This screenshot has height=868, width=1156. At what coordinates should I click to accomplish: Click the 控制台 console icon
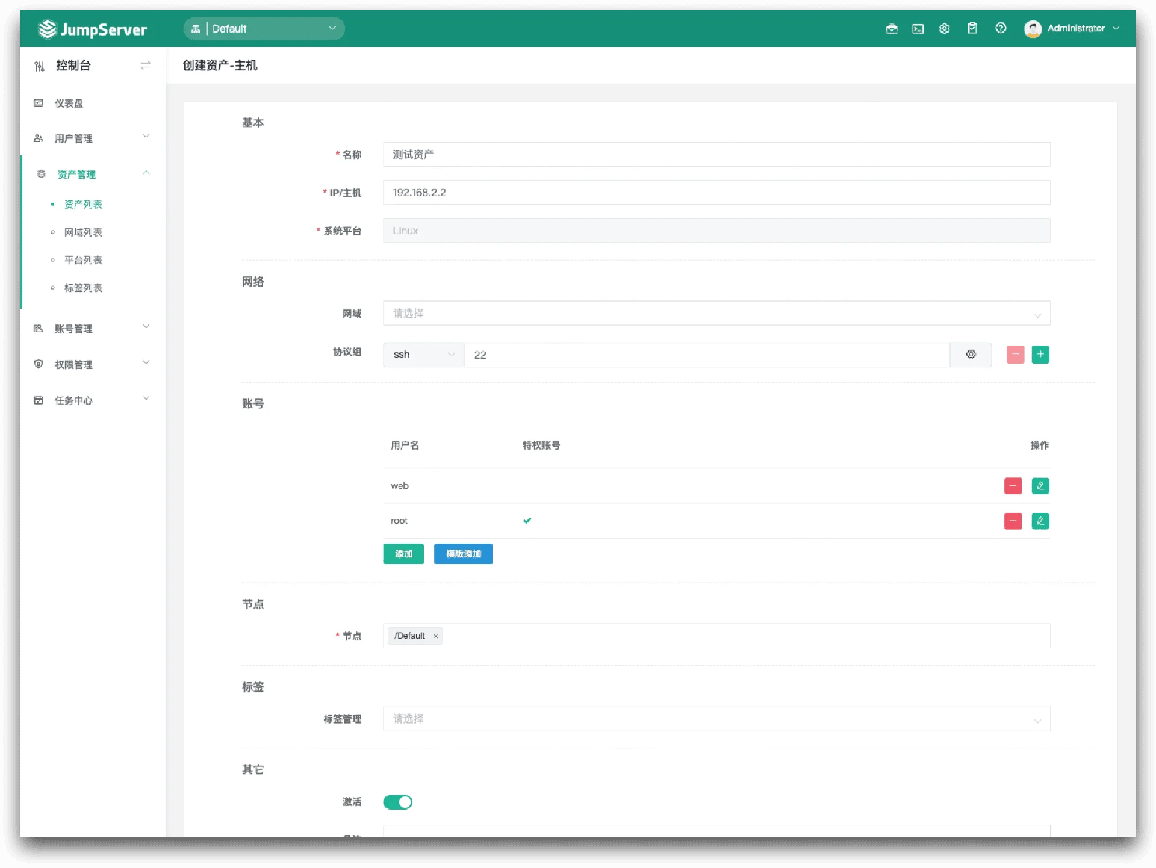point(39,66)
